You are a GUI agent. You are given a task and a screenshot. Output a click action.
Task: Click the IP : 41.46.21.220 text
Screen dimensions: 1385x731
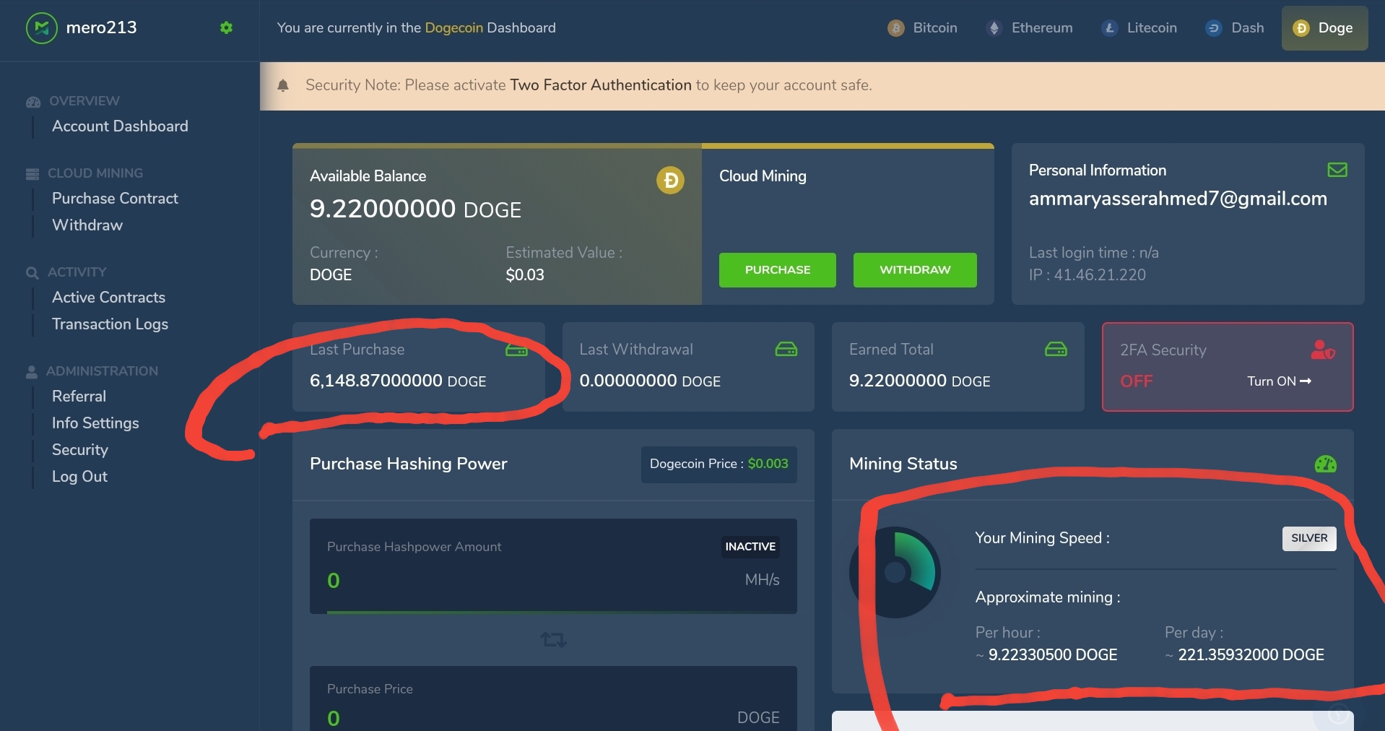1087,275
